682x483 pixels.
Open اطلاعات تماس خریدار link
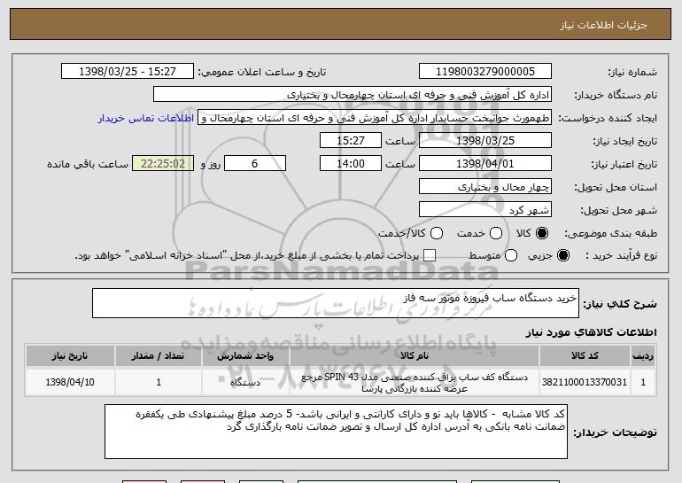146,118
